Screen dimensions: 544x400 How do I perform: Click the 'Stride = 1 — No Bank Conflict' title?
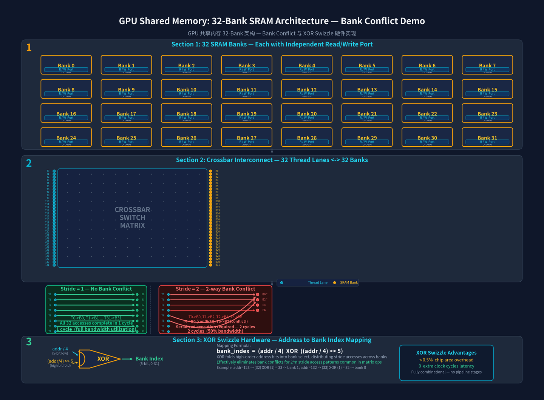pos(96,289)
